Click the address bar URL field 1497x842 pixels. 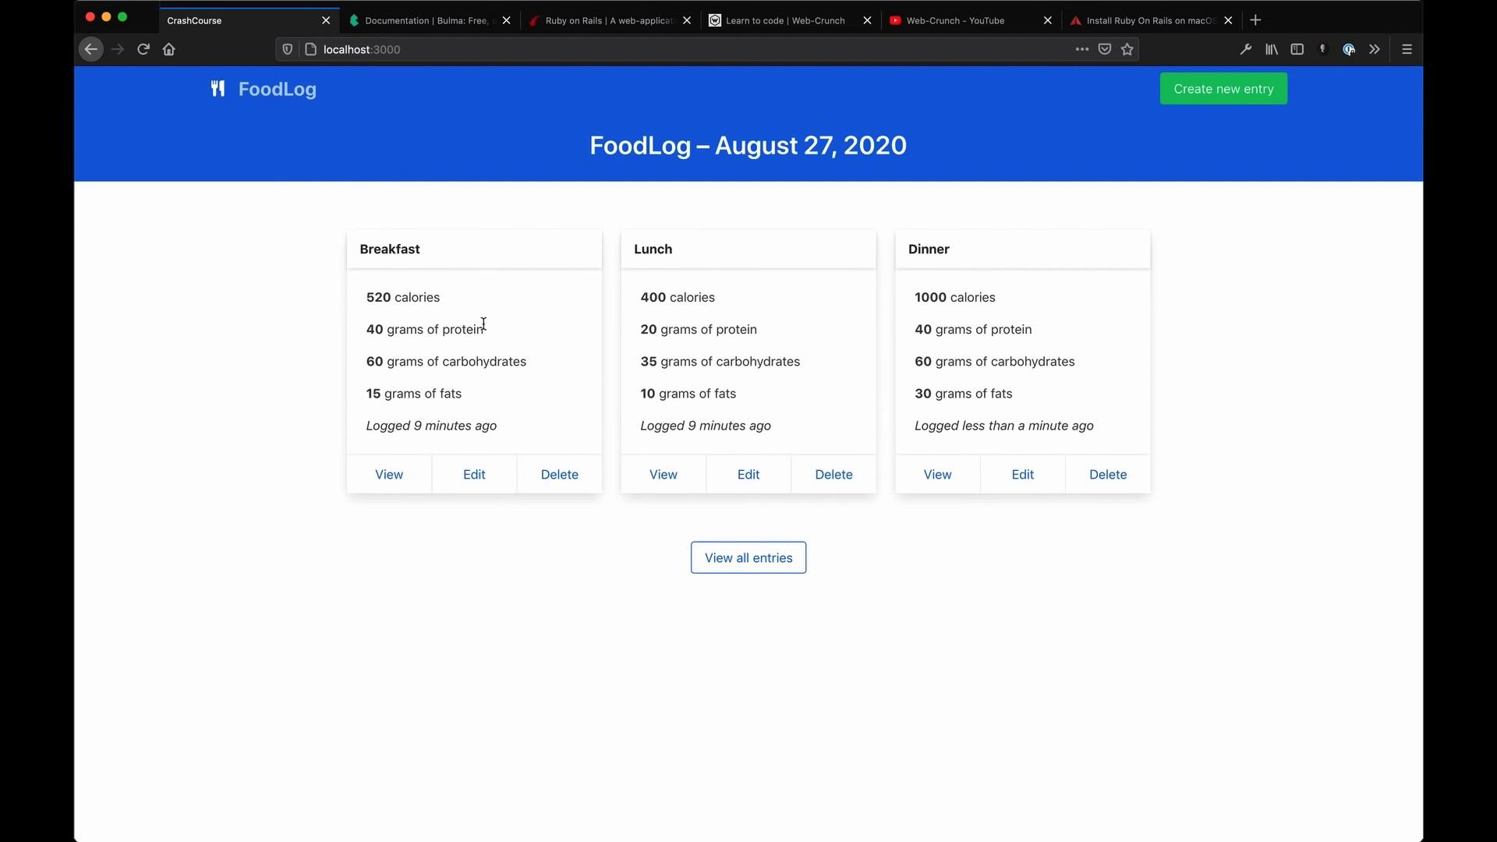click(x=361, y=48)
